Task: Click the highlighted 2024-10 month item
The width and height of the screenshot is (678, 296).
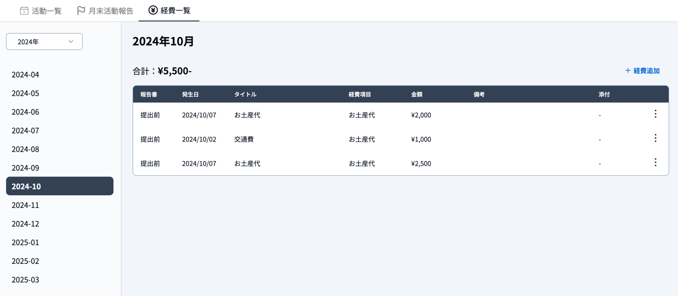Action: 59,186
